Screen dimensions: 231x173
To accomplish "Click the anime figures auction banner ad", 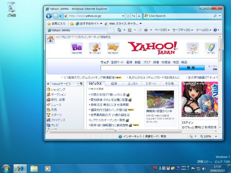I will point(200,99).
